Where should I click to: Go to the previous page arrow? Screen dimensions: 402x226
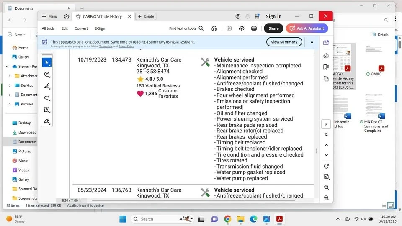click(326, 145)
